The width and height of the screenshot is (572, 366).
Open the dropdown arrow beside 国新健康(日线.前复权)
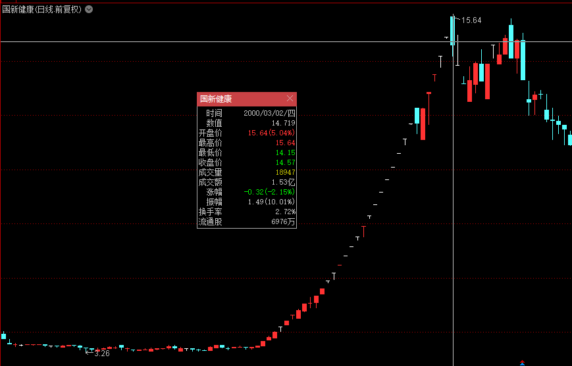pos(89,9)
